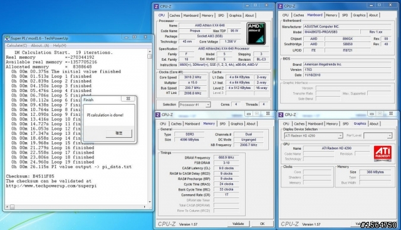
Task: Click the CAS# Latency 9.0 clocks field
Action: click(x=226, y=169)
